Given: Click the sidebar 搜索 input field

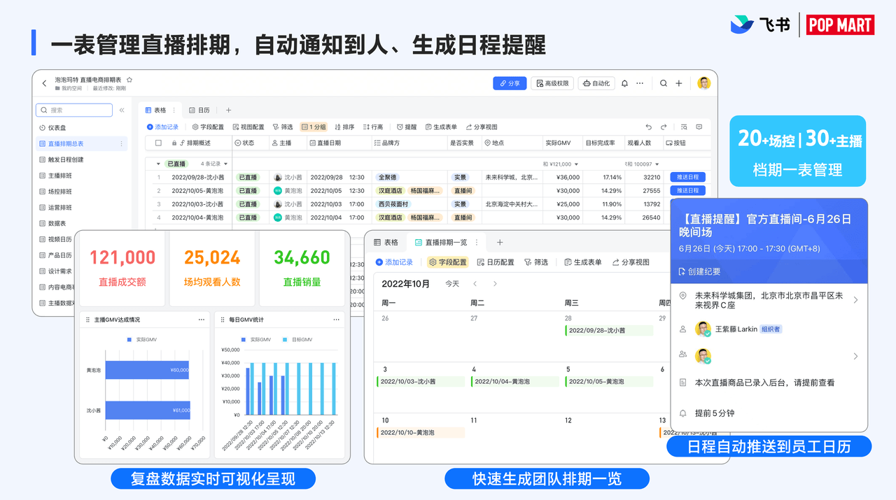Looking at the screenshot, I should (74, 110).
